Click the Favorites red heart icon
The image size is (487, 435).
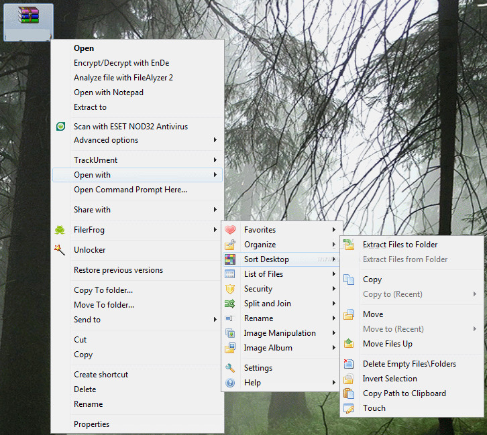(x=230, y=230)
